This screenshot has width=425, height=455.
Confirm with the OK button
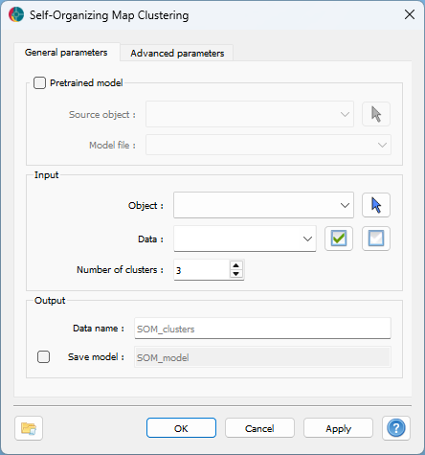tap(181, 428)
